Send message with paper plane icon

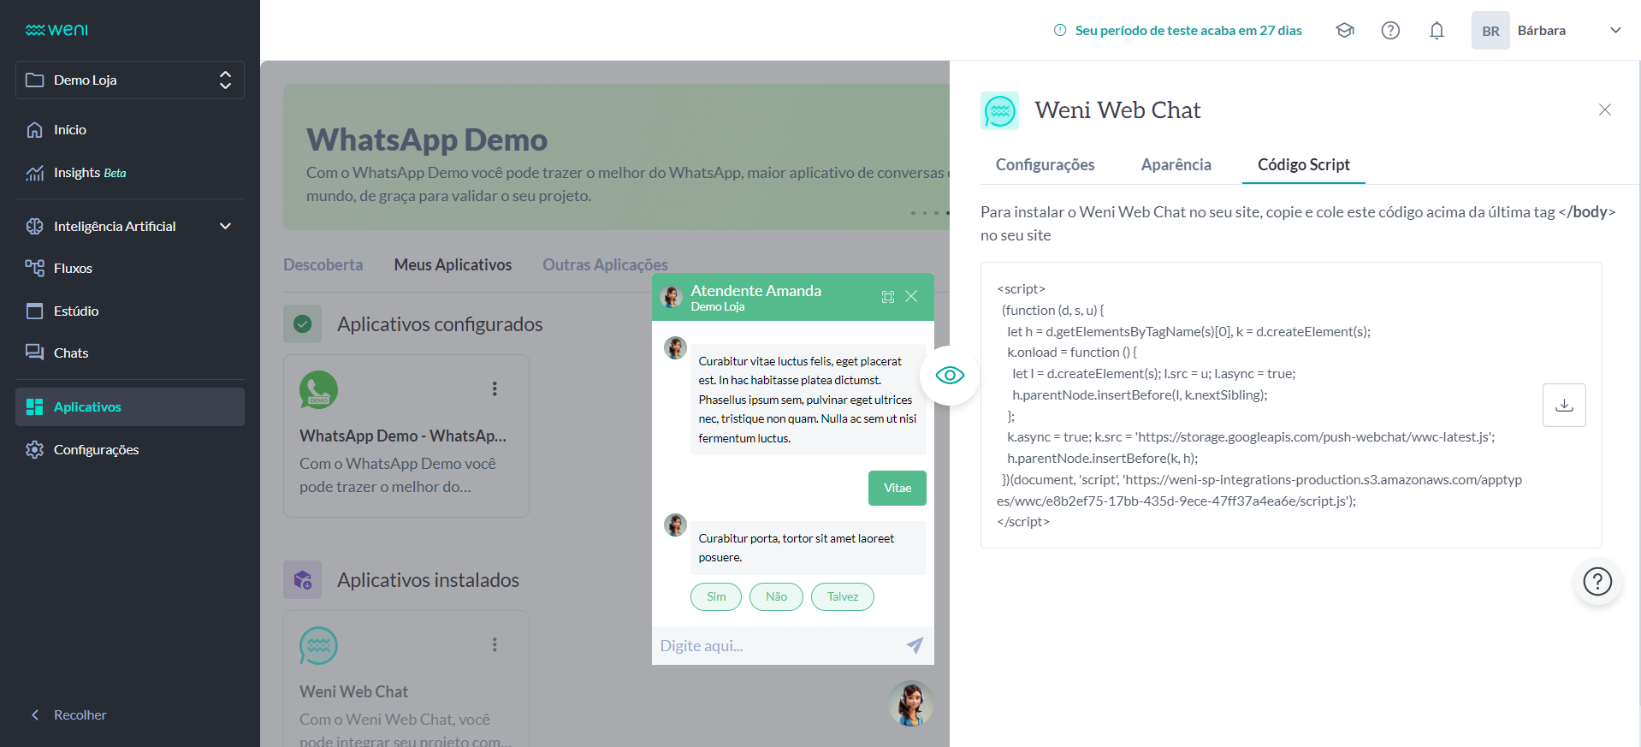coord(915,645)
